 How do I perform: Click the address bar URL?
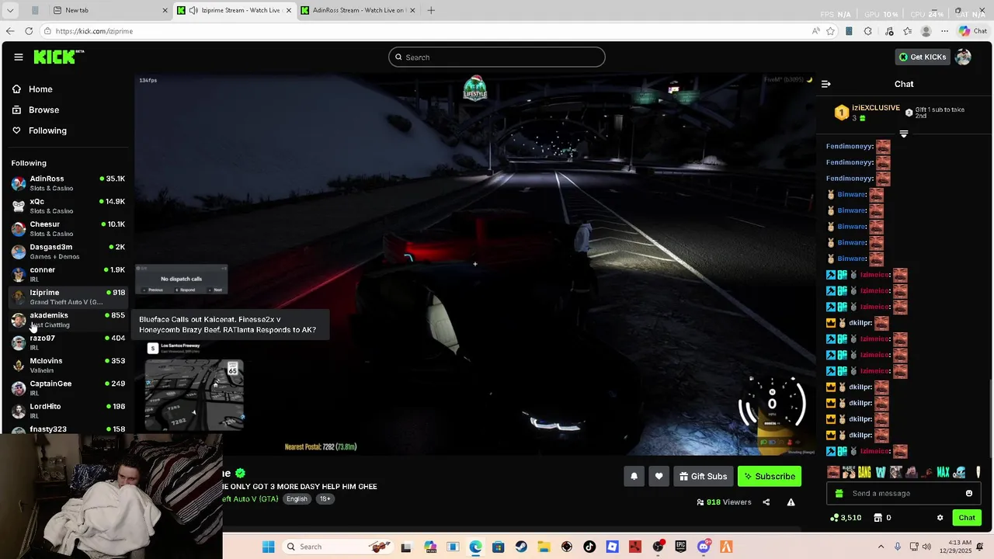[x=94, y=31]
